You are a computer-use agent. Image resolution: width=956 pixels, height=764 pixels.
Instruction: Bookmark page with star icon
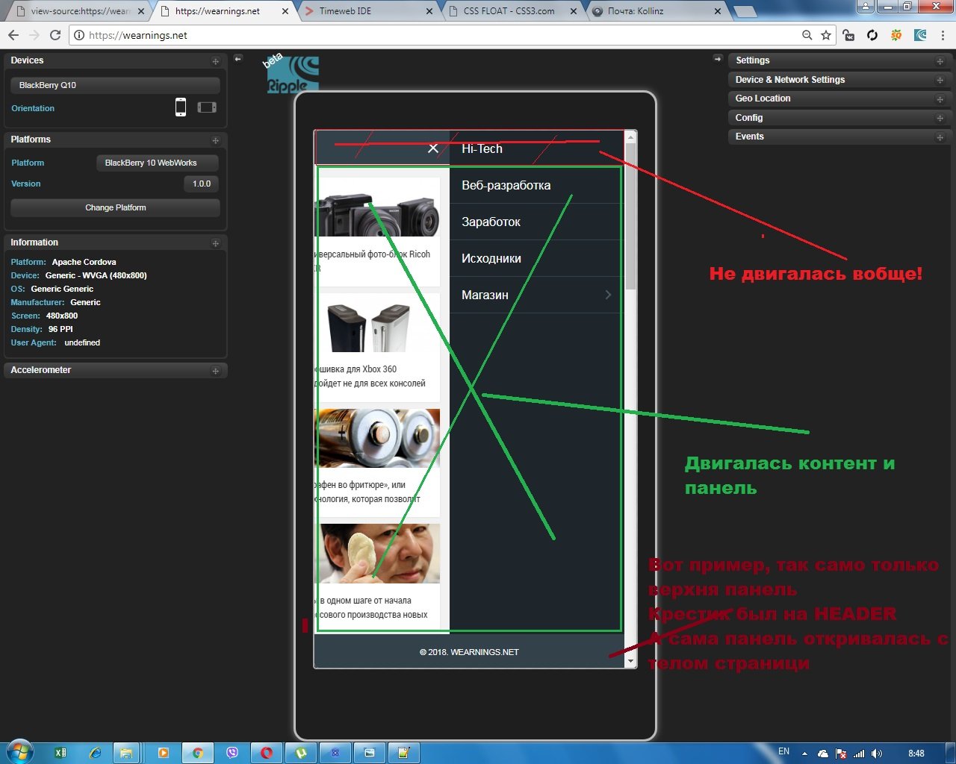click(826, 35)
